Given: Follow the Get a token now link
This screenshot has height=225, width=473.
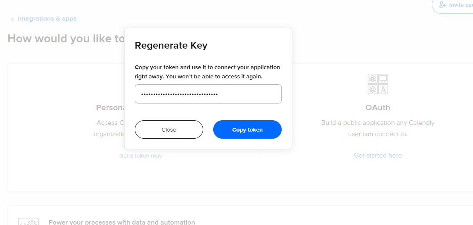Looking at the screenshot, I should click(x=141, y=156).
